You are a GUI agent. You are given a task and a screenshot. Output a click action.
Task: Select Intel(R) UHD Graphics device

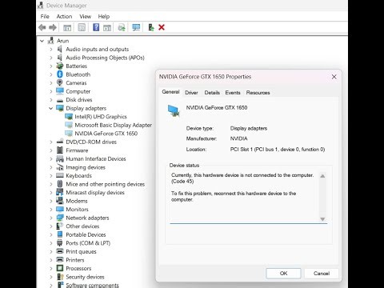(x=101, y=117)
